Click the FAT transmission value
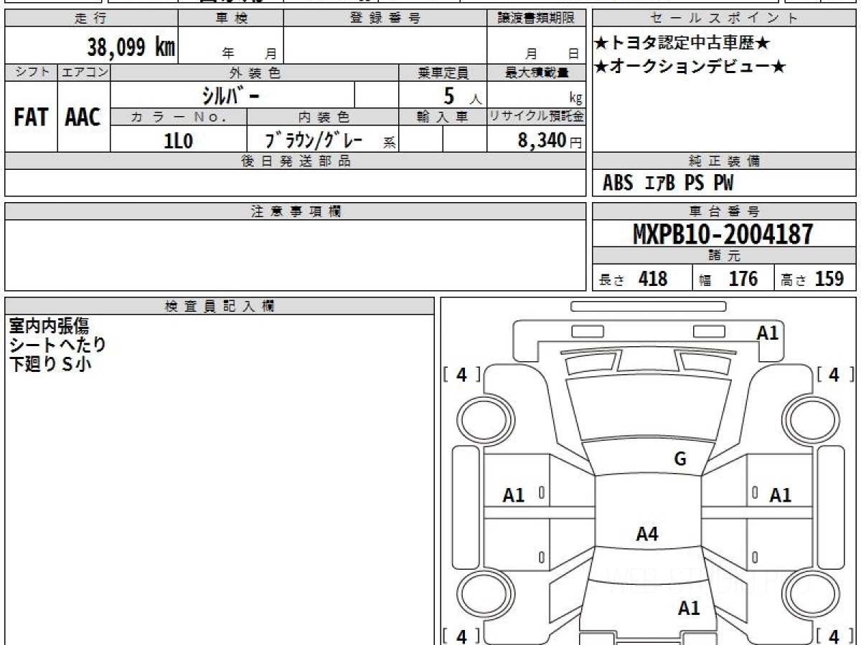861x645 pixels. pyautogui.click(x=31, y=117)
